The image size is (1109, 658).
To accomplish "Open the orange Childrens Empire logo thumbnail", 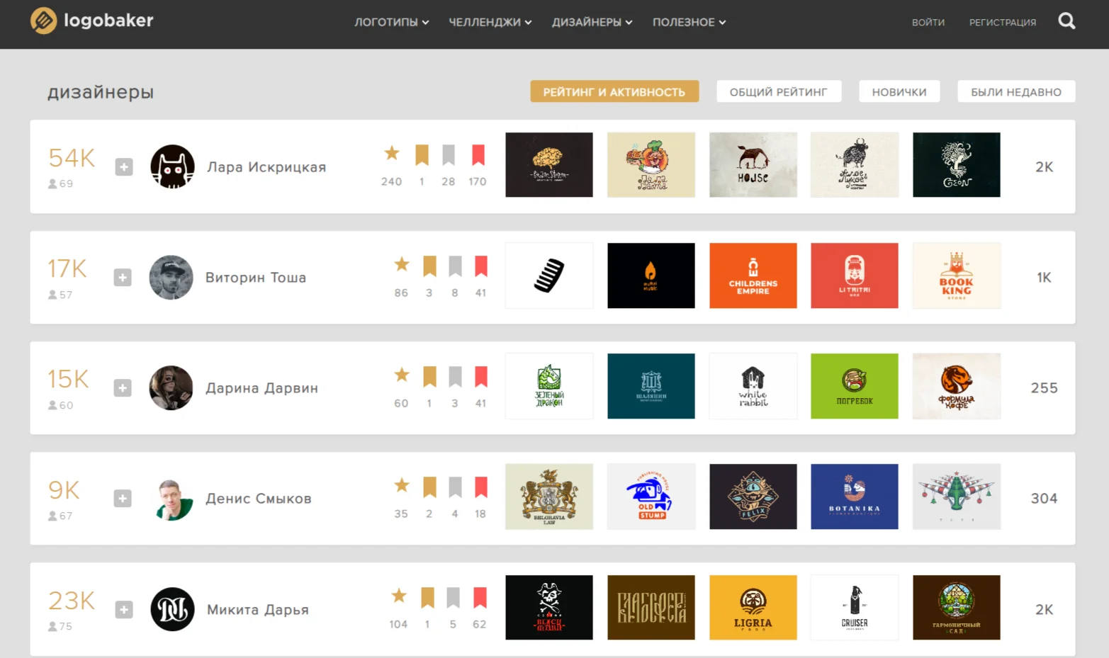I will (753, 276).
